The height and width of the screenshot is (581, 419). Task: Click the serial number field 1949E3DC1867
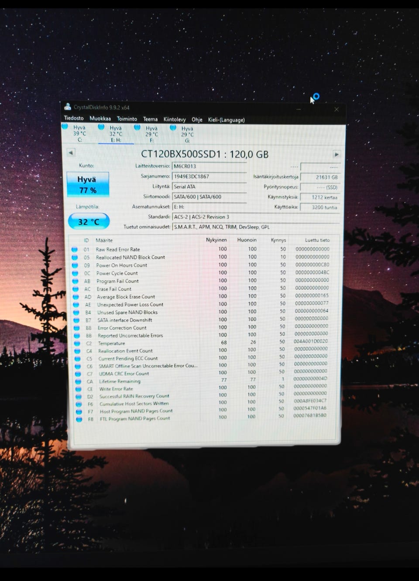209,177
